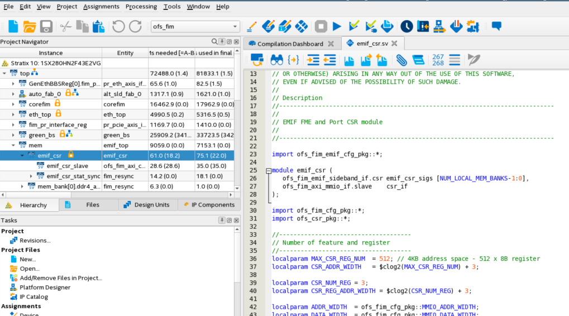
Task: Click the Platform Designer task link
Action: coord(45,288)
